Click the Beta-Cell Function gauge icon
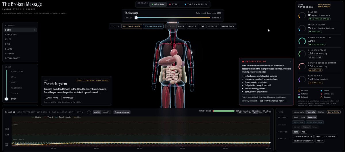 coord(302,41)
